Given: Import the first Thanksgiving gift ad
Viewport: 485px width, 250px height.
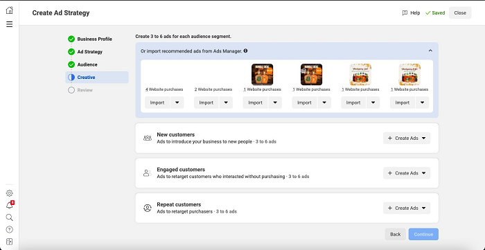Looking at the screenshot, I should point(353,102).
